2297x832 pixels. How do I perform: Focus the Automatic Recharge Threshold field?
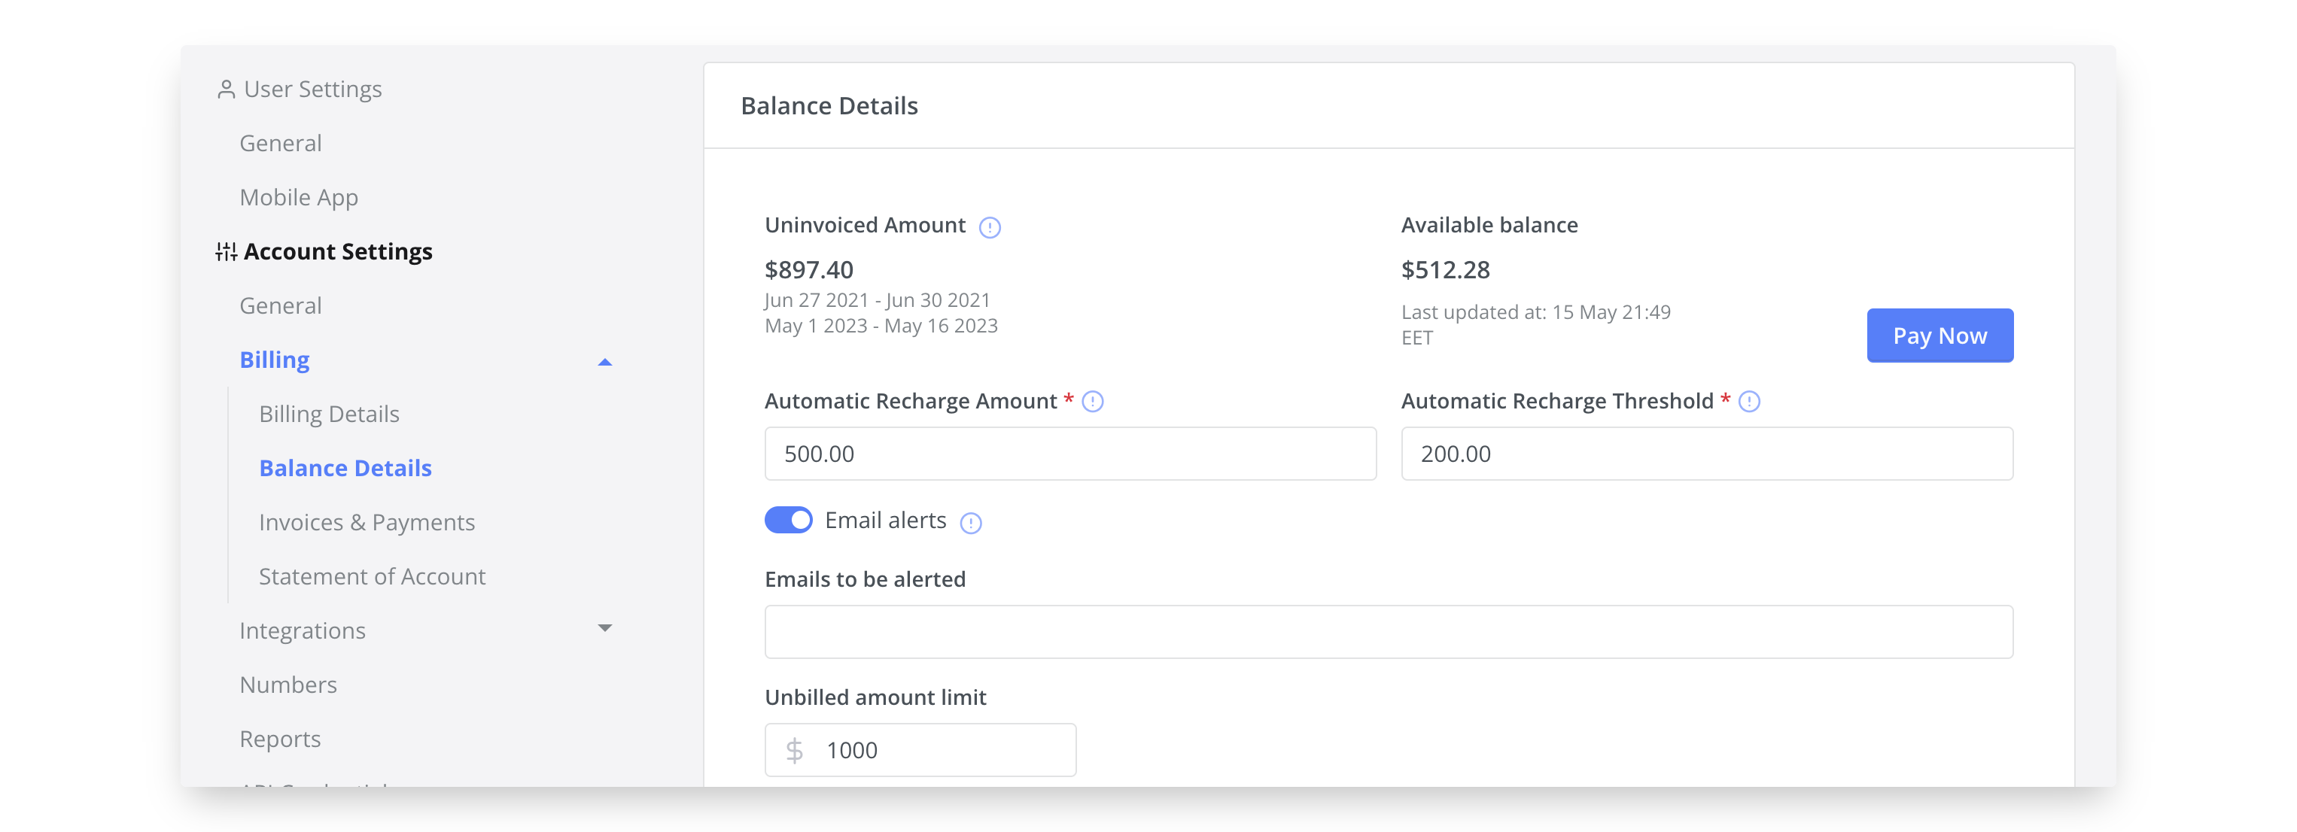[x=1705, y=454]
